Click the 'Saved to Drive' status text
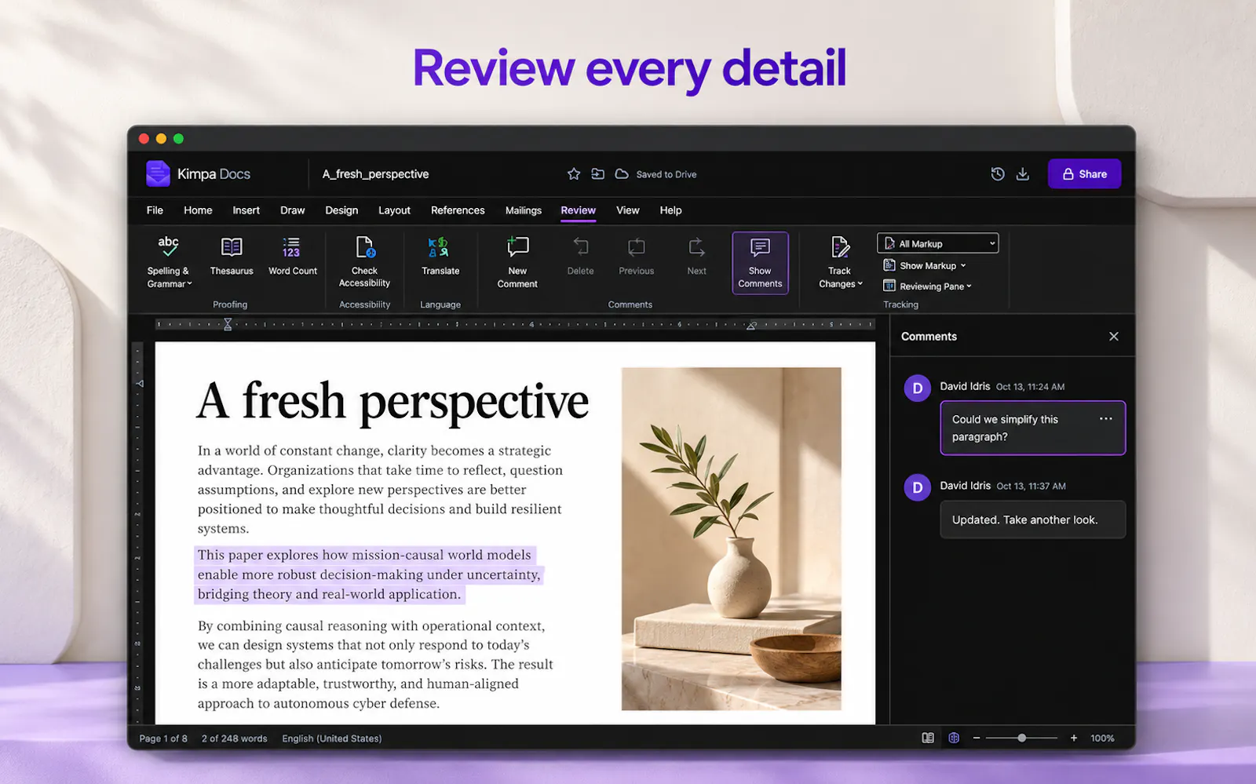Screen dimensions: 1256x784 click(x=666, y=174)
